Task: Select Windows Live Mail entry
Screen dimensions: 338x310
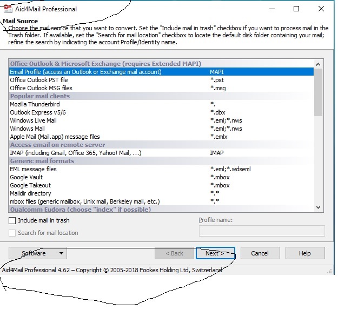Action: (x=161, y=120)
